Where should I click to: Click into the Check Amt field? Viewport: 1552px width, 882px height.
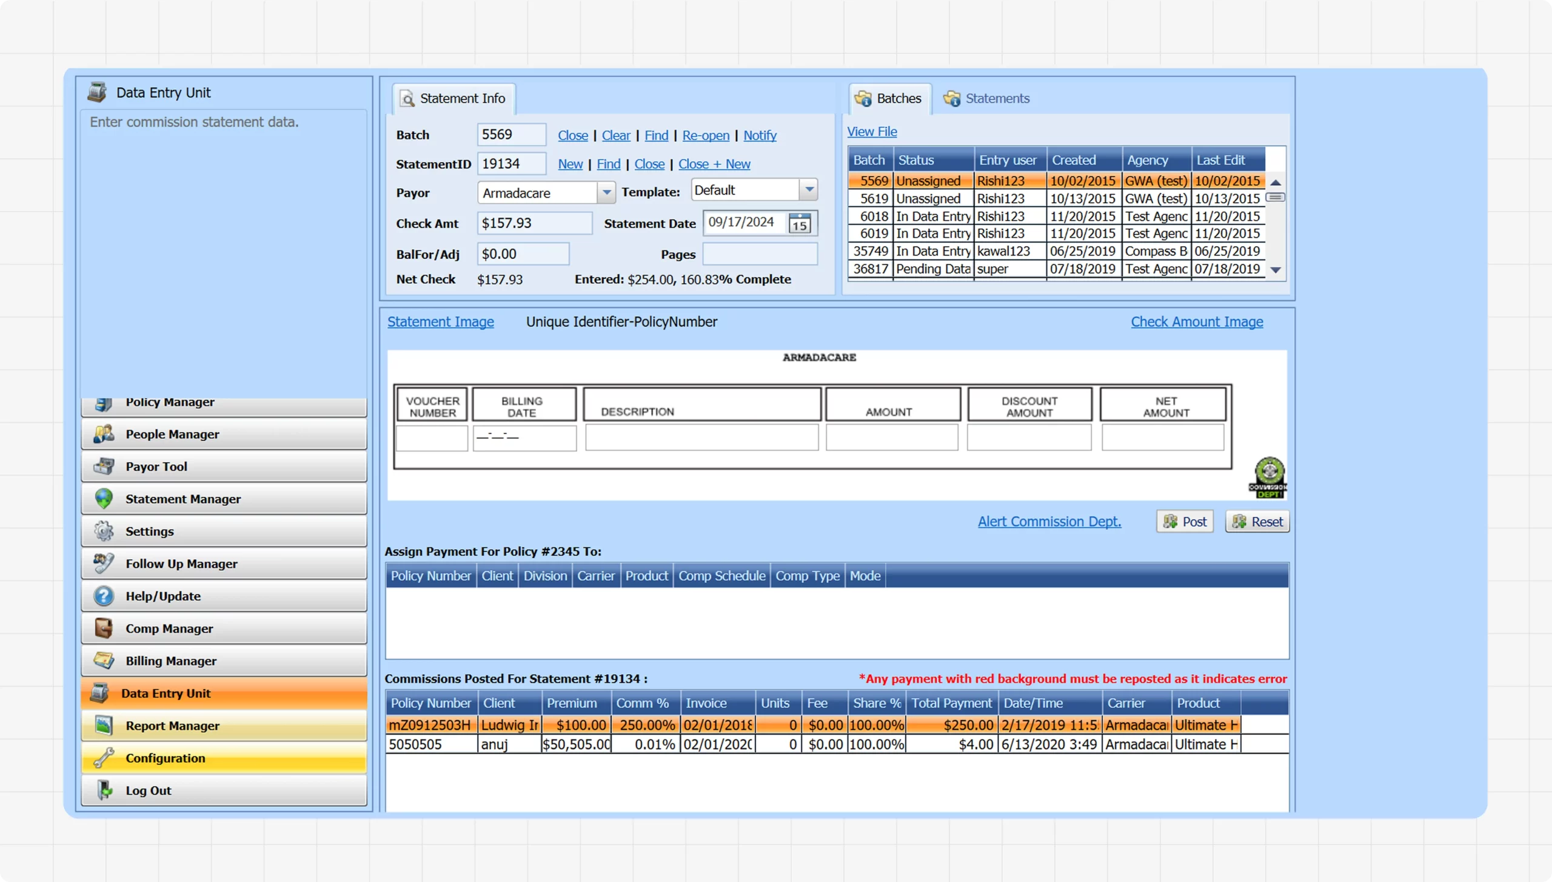coord(534,223)
